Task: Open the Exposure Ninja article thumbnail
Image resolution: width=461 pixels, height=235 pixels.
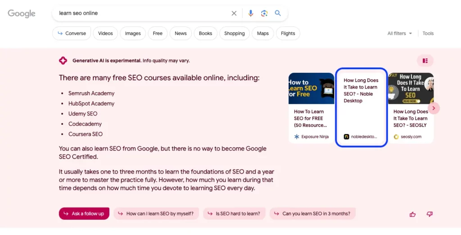Action: [311, 89]
